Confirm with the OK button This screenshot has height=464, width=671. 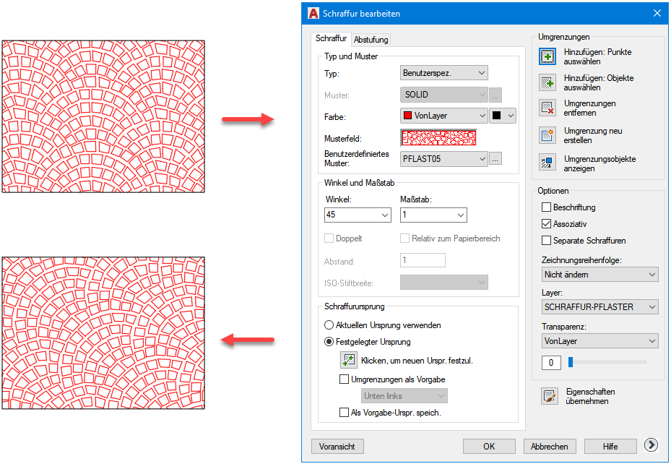[x=489, y=446]
